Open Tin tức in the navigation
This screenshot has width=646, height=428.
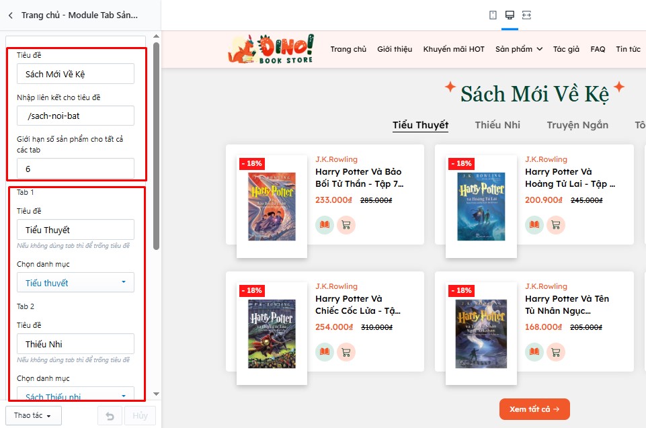click(x=629, y=49)
